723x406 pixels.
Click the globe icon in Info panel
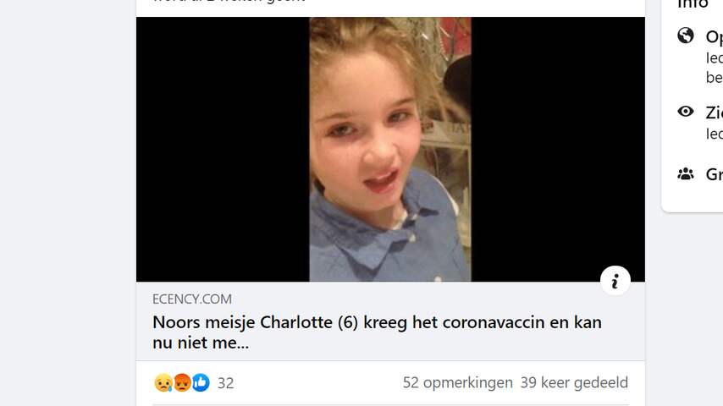(x=686, y=36)
